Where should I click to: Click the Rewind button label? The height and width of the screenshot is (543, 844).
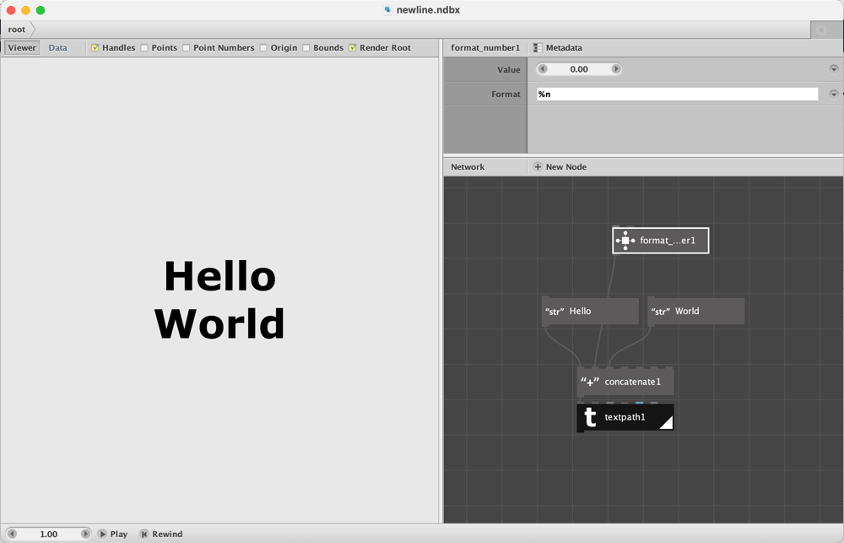(x=167, y=535)
